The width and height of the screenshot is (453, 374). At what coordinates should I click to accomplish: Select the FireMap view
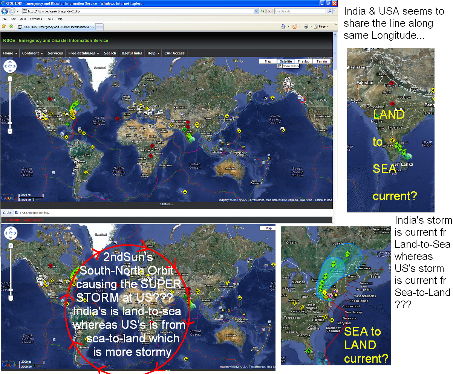pos(304,61)
